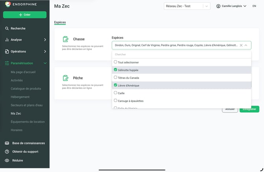Image resolution: width=264 pixels, height=172 pixels.
Task: Check the Caille checkbox
Action: tap(115, 93)
